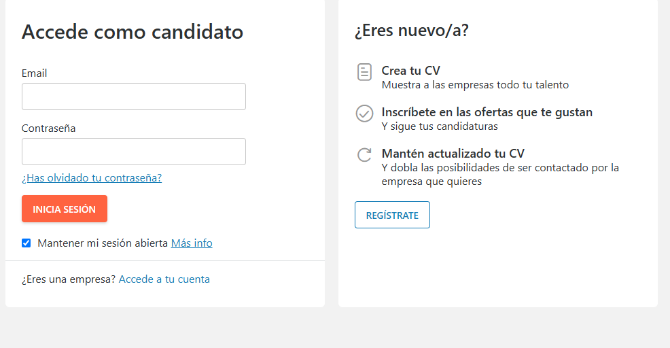Open the Más info link
Screen dimensions: 670x348
pyautogui.click(x=192, y=243)
